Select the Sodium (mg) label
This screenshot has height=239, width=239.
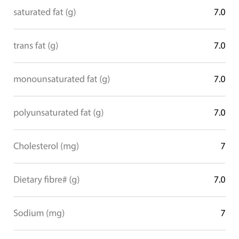pos(39,213)
